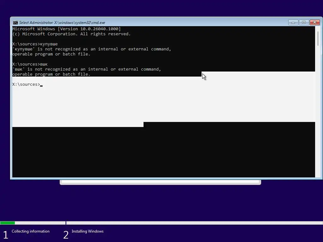Click the "'вшк' is not recognized" error line
The image size is (323, 242).
(86, 69)
